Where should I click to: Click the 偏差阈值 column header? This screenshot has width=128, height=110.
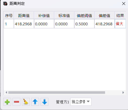84,15
